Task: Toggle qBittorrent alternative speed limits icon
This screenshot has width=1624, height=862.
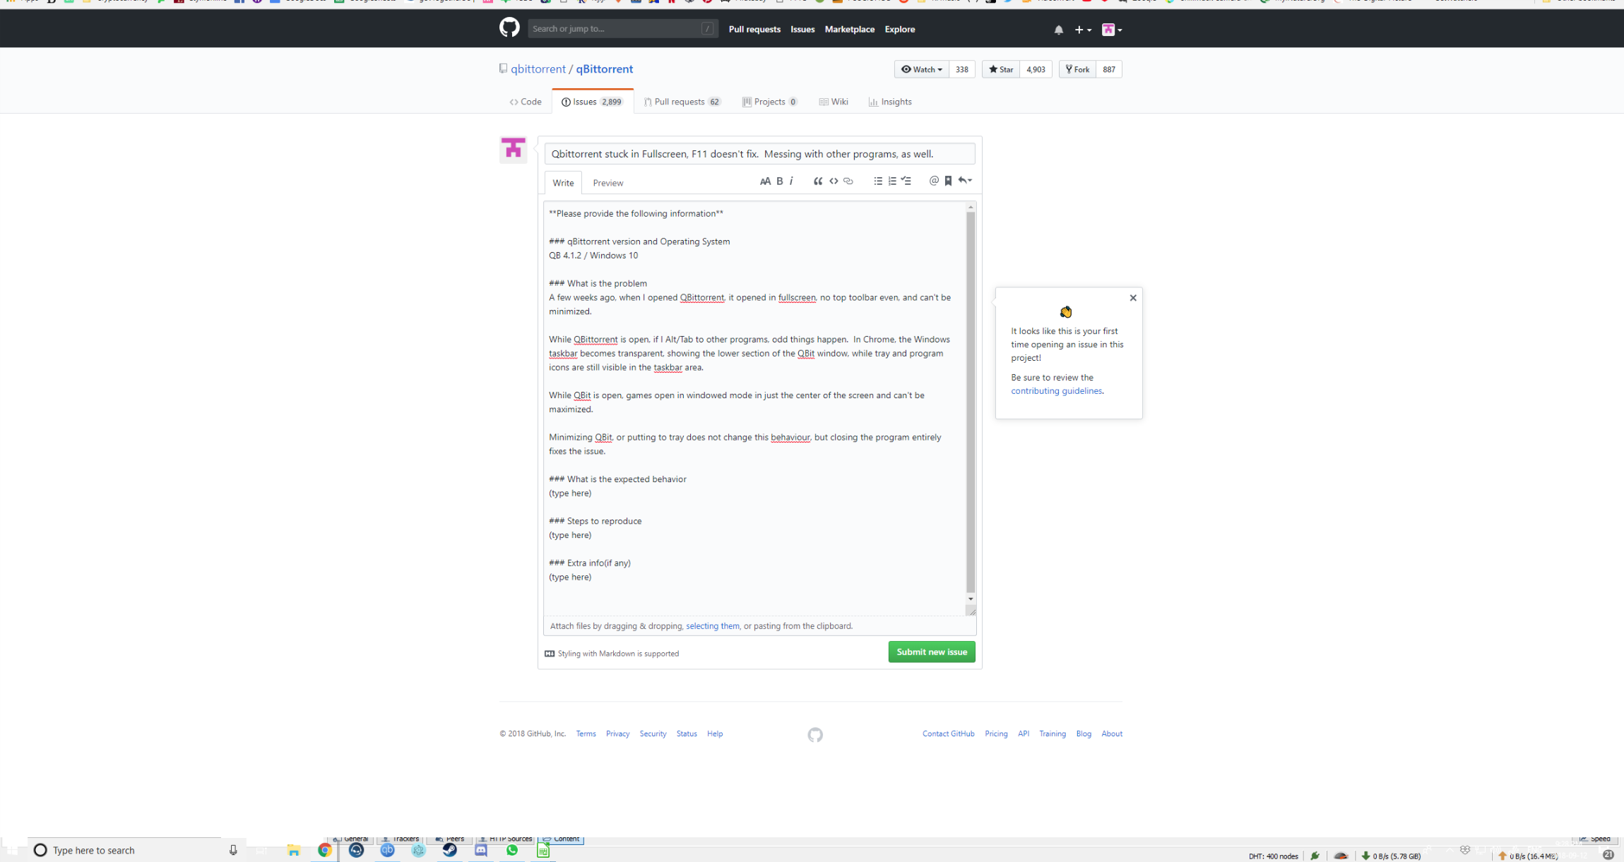Action: point(1341,856)
